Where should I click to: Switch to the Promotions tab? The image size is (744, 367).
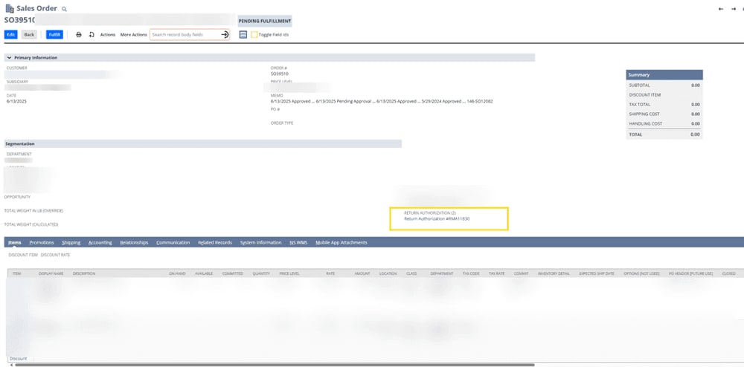(42, 242)
